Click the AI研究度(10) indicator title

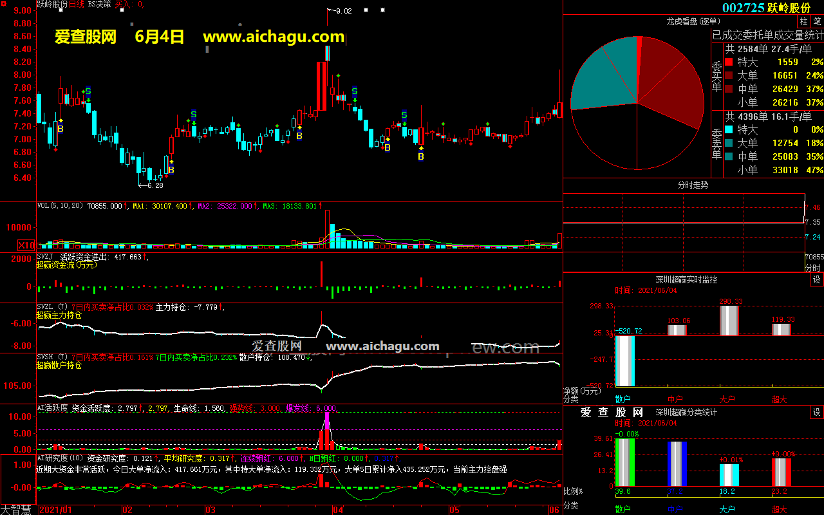click(59, 458)
